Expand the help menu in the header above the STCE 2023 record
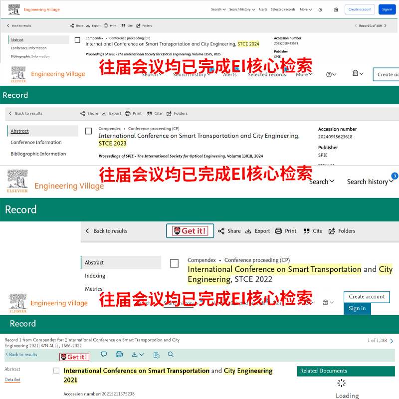The height and width of the screenshot is (399, 399). [331, 74]
